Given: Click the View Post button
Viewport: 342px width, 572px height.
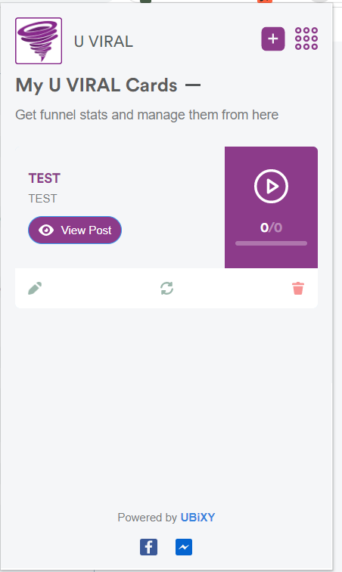Looking at the screenshot, I should (75, 230).
